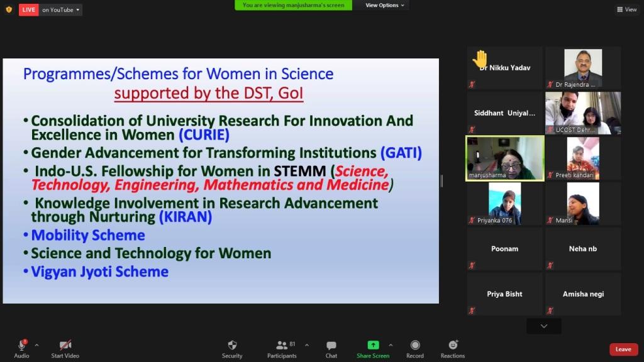Open the 'on YouTube' live dropdown
The image size is (644, 362).
(61, 10)
